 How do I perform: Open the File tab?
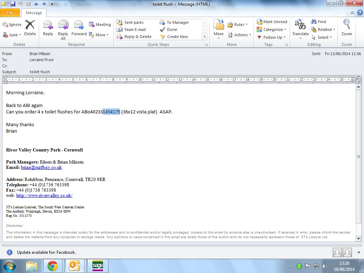[x=10, y=13]
